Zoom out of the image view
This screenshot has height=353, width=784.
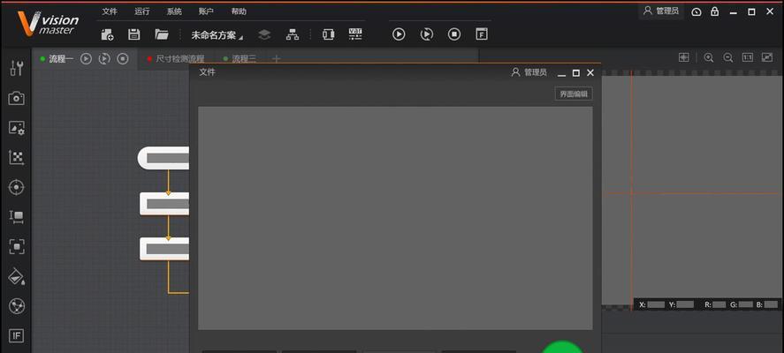pos(728,57)
